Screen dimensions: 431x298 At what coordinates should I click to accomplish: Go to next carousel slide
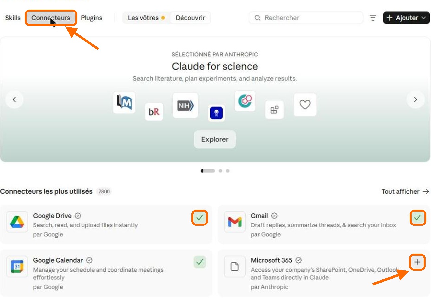click(x=415, y=99)
